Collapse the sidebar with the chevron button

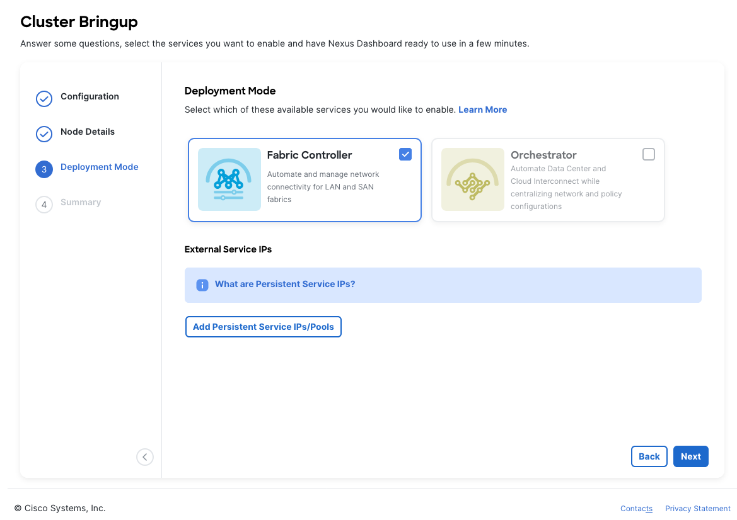(145, 456)
